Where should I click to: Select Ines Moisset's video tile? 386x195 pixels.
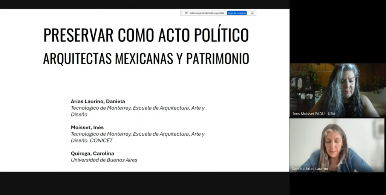coord(337,90)
